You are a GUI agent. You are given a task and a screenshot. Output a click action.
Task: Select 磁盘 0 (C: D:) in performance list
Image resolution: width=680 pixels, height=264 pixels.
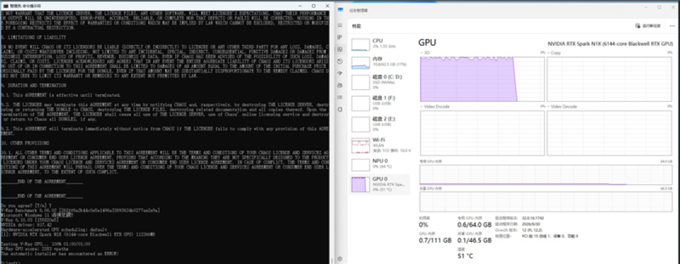click(x=380, y=81)
